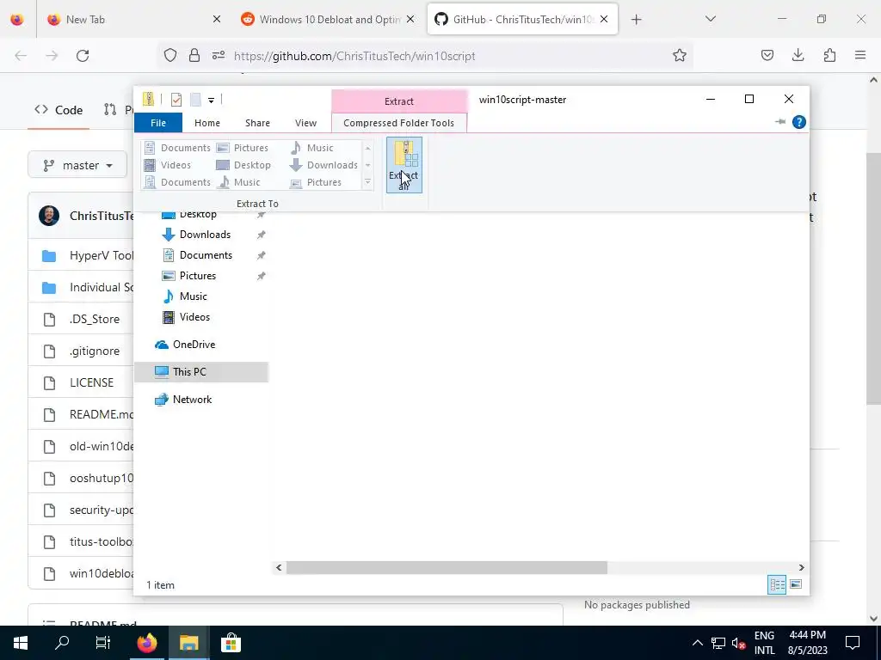The height and width of the screenshot is (660, 881).
Task: Click Properties quick access toolbar checkmark icon
Action: click(176, 100)
